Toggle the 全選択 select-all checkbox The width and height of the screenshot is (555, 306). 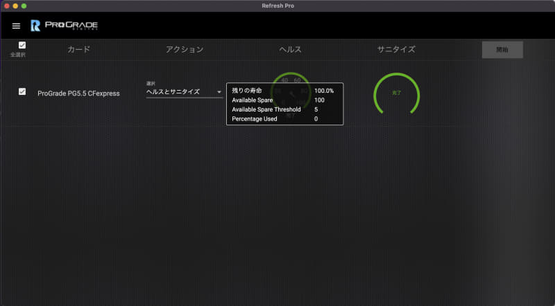(x=22, y=45)
